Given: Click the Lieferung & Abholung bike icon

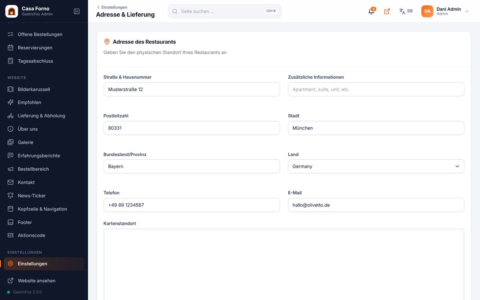Looking at the screenshot, I should pyautogui.click(x=11, y=116).
